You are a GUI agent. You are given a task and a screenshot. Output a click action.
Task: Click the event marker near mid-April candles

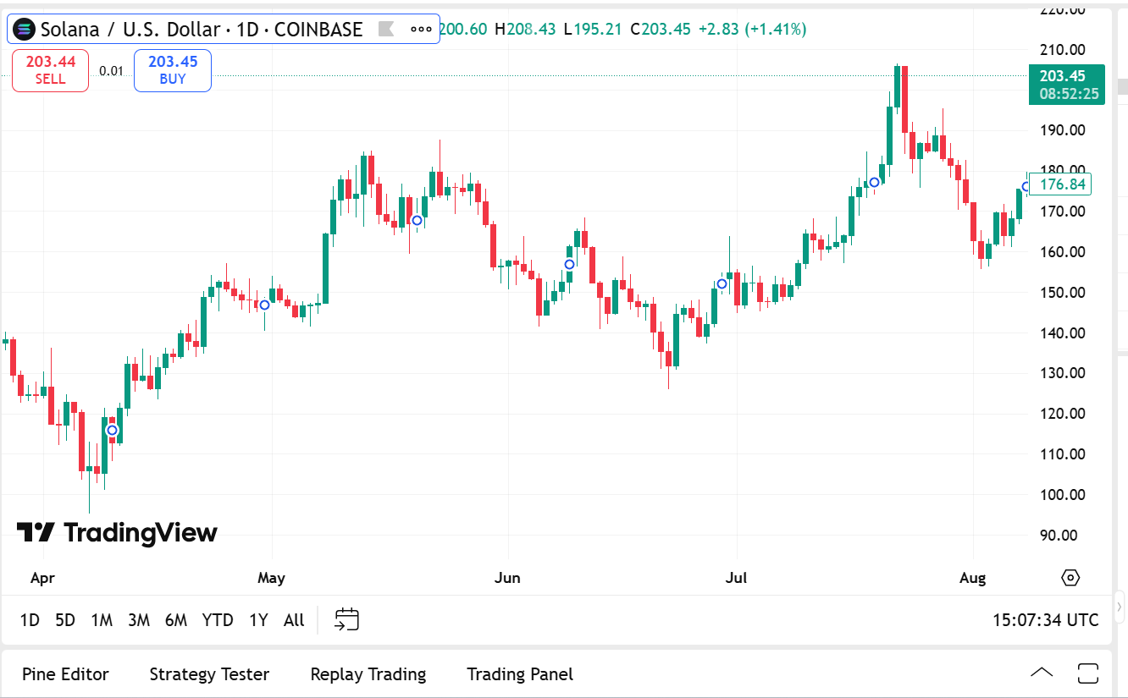[112, 431]
